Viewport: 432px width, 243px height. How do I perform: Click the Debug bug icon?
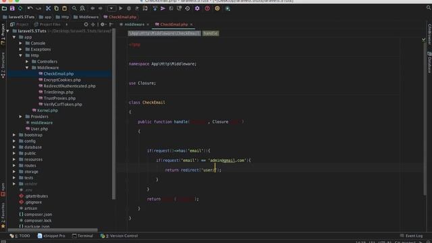pos(129,9)
